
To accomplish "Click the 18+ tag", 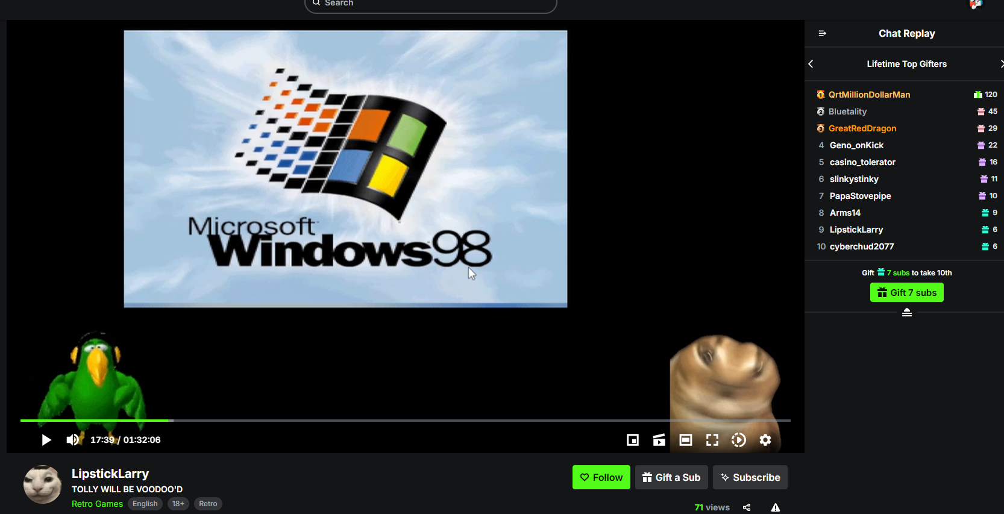I will [x=178, y=504].
